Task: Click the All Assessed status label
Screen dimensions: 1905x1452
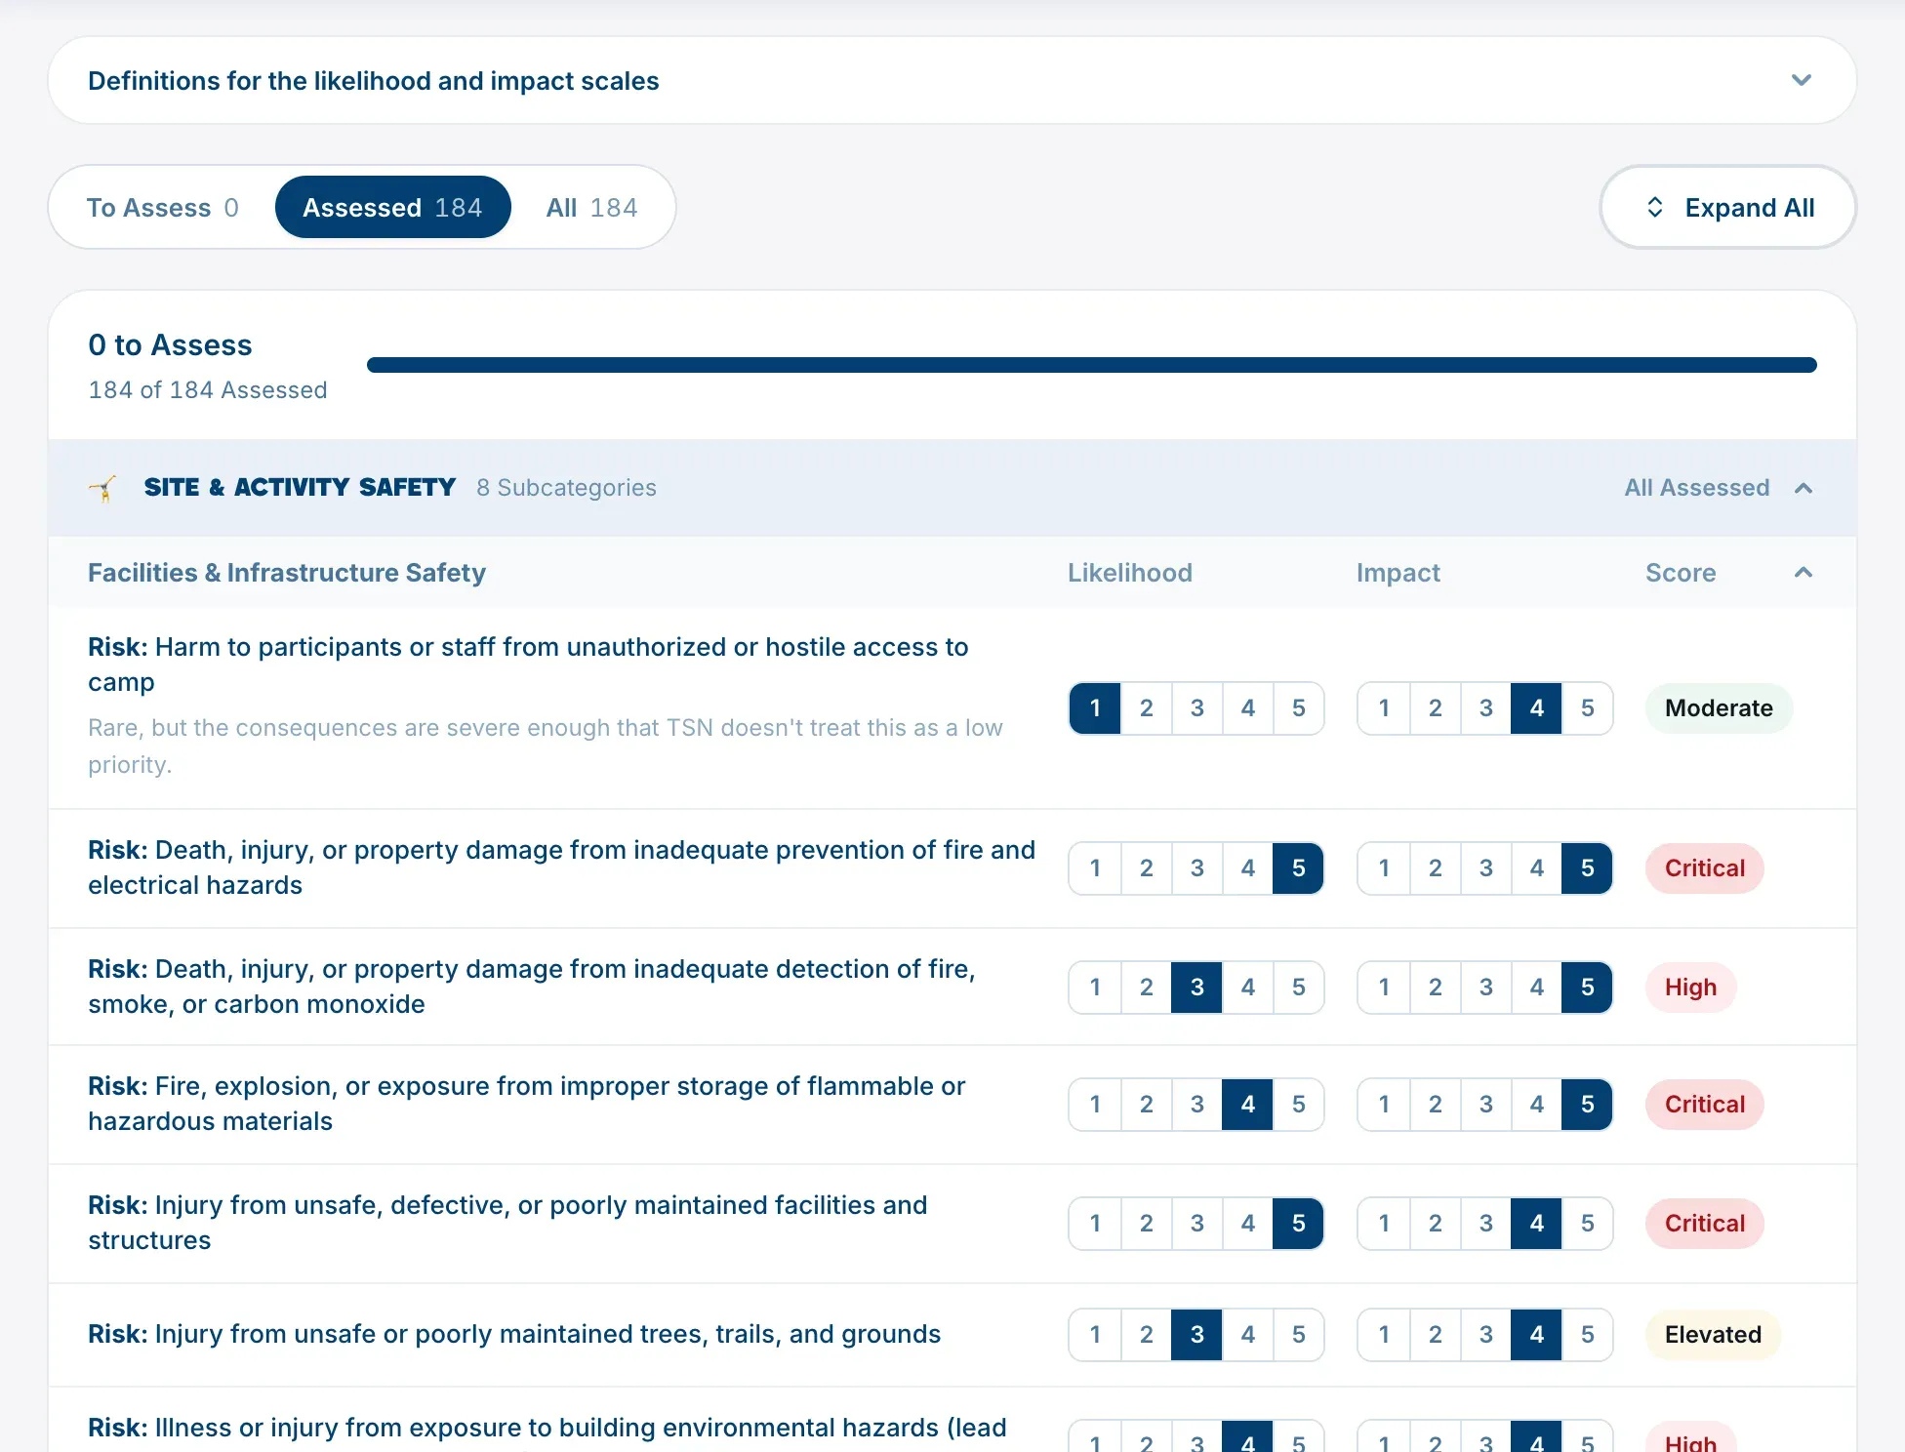Action: coord(1696,487)
